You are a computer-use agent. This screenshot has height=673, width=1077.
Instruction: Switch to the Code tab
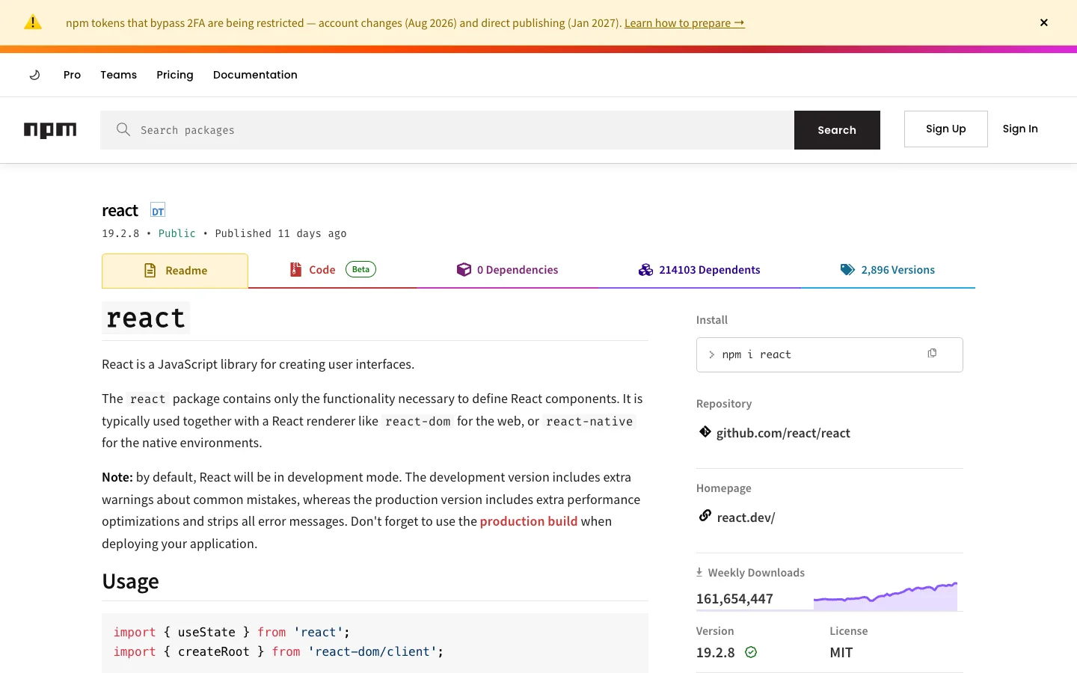coord(332,270)
